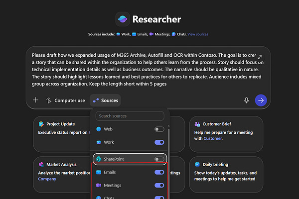
Task: Turn off the Work source toggle
Action: click(x=159, y=142)
